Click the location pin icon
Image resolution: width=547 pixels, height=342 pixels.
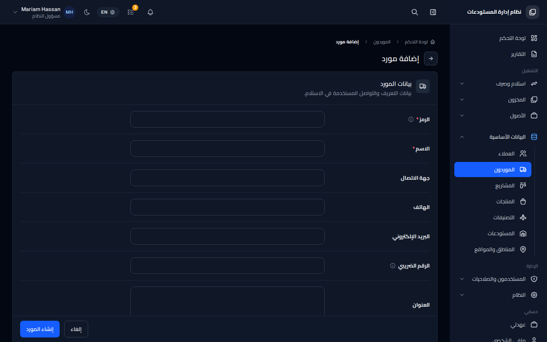click(x=523, y=249)
